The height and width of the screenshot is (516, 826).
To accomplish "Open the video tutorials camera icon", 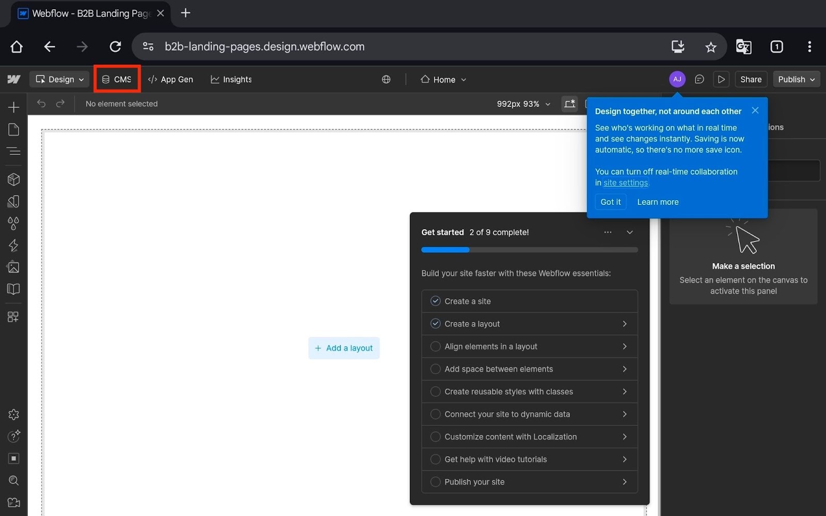I will pos(14,503).
